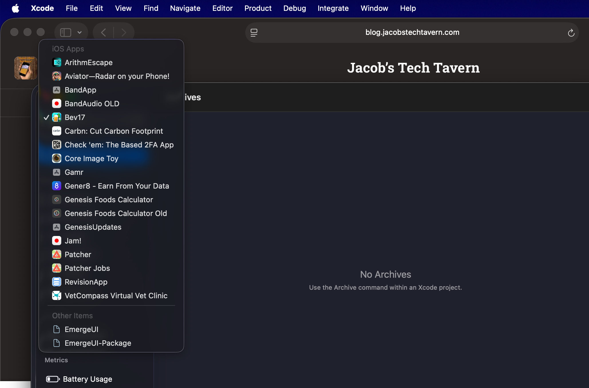Open the Integrate menu
This screenshot has width=589, height=388.
(x=333, y=8)
